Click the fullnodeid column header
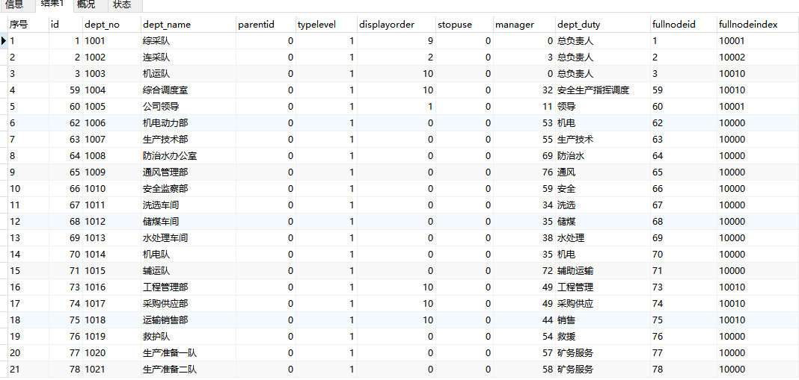This screenshot has height=380, width=799. 683,25
